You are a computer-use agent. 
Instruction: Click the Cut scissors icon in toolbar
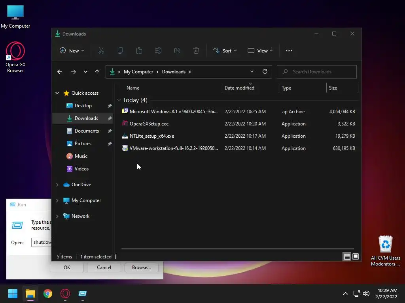[x=101, y=50]
